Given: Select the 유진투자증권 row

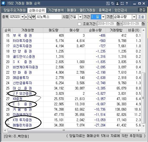Looking at the screenshot, I should click(x=72, y=46).
